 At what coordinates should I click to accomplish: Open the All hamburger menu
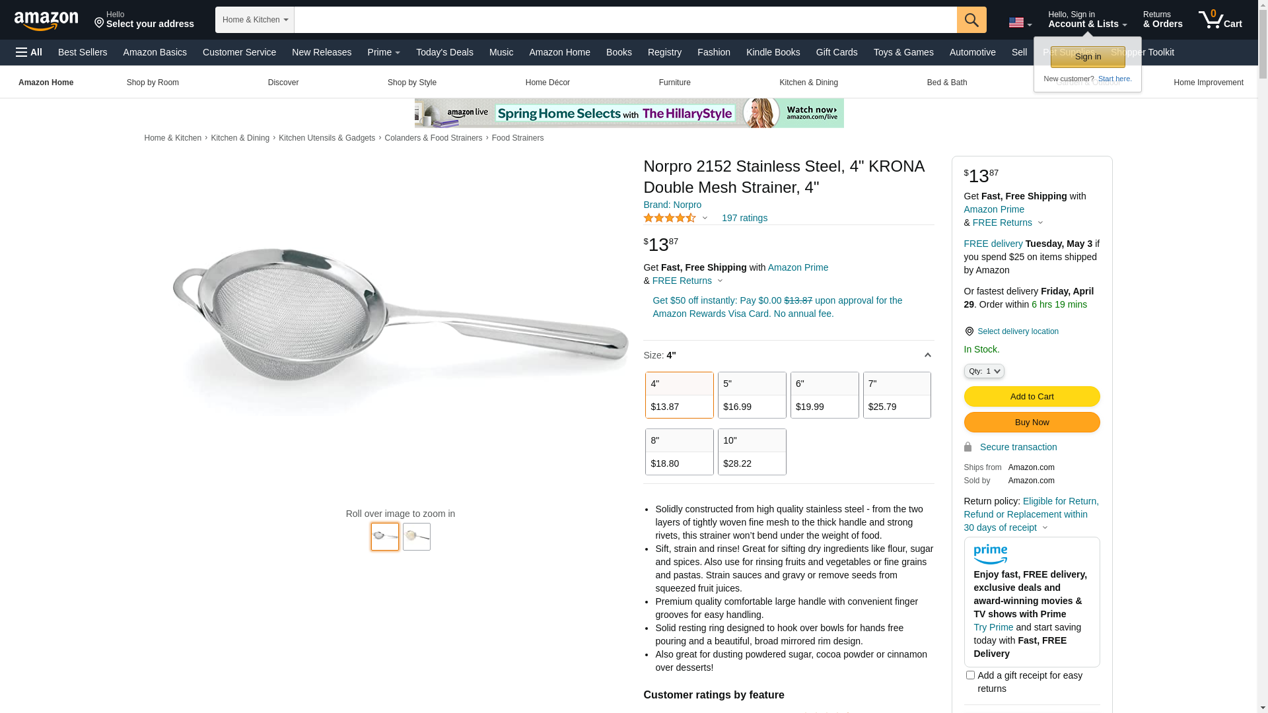(x=29, y=52)
